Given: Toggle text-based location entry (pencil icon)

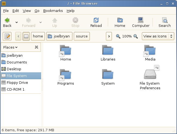Looking at the screenshot, I should (7, 36).
